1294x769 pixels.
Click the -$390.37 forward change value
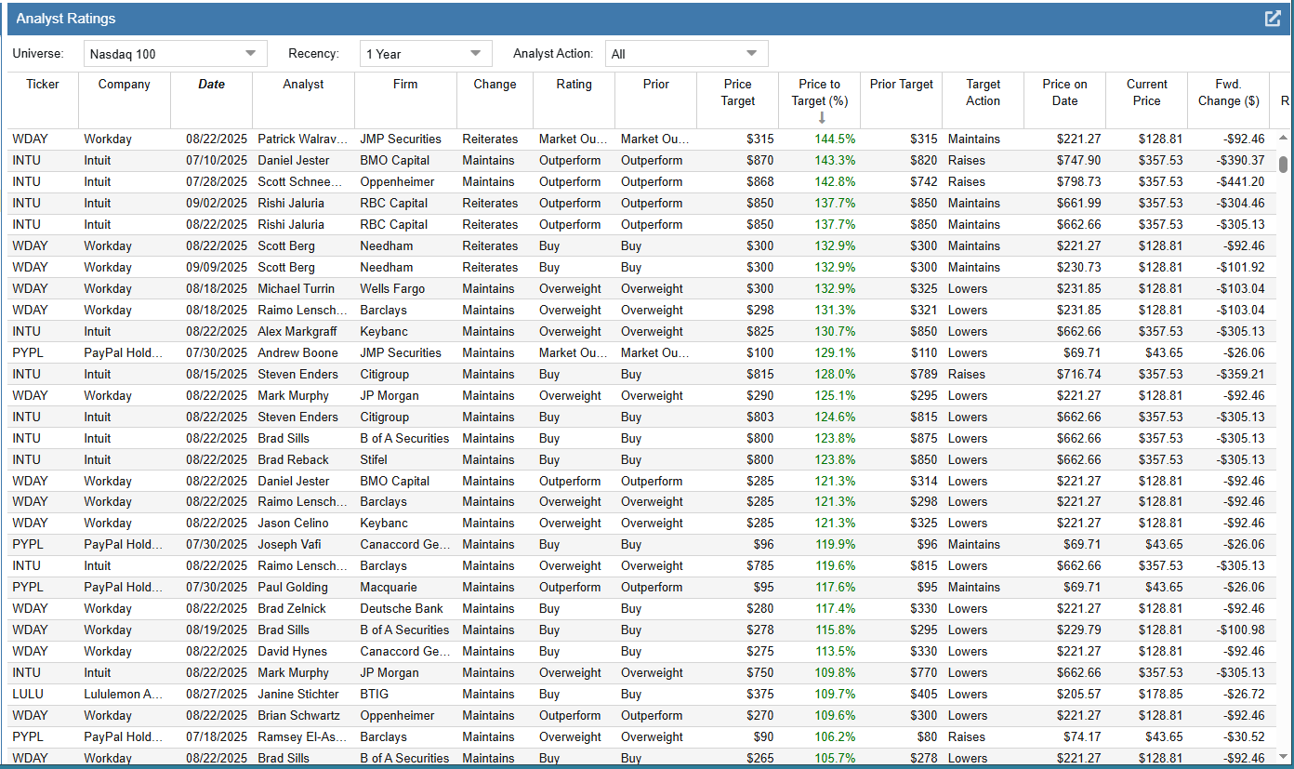pyautogui.click(x=1239, y=160)
